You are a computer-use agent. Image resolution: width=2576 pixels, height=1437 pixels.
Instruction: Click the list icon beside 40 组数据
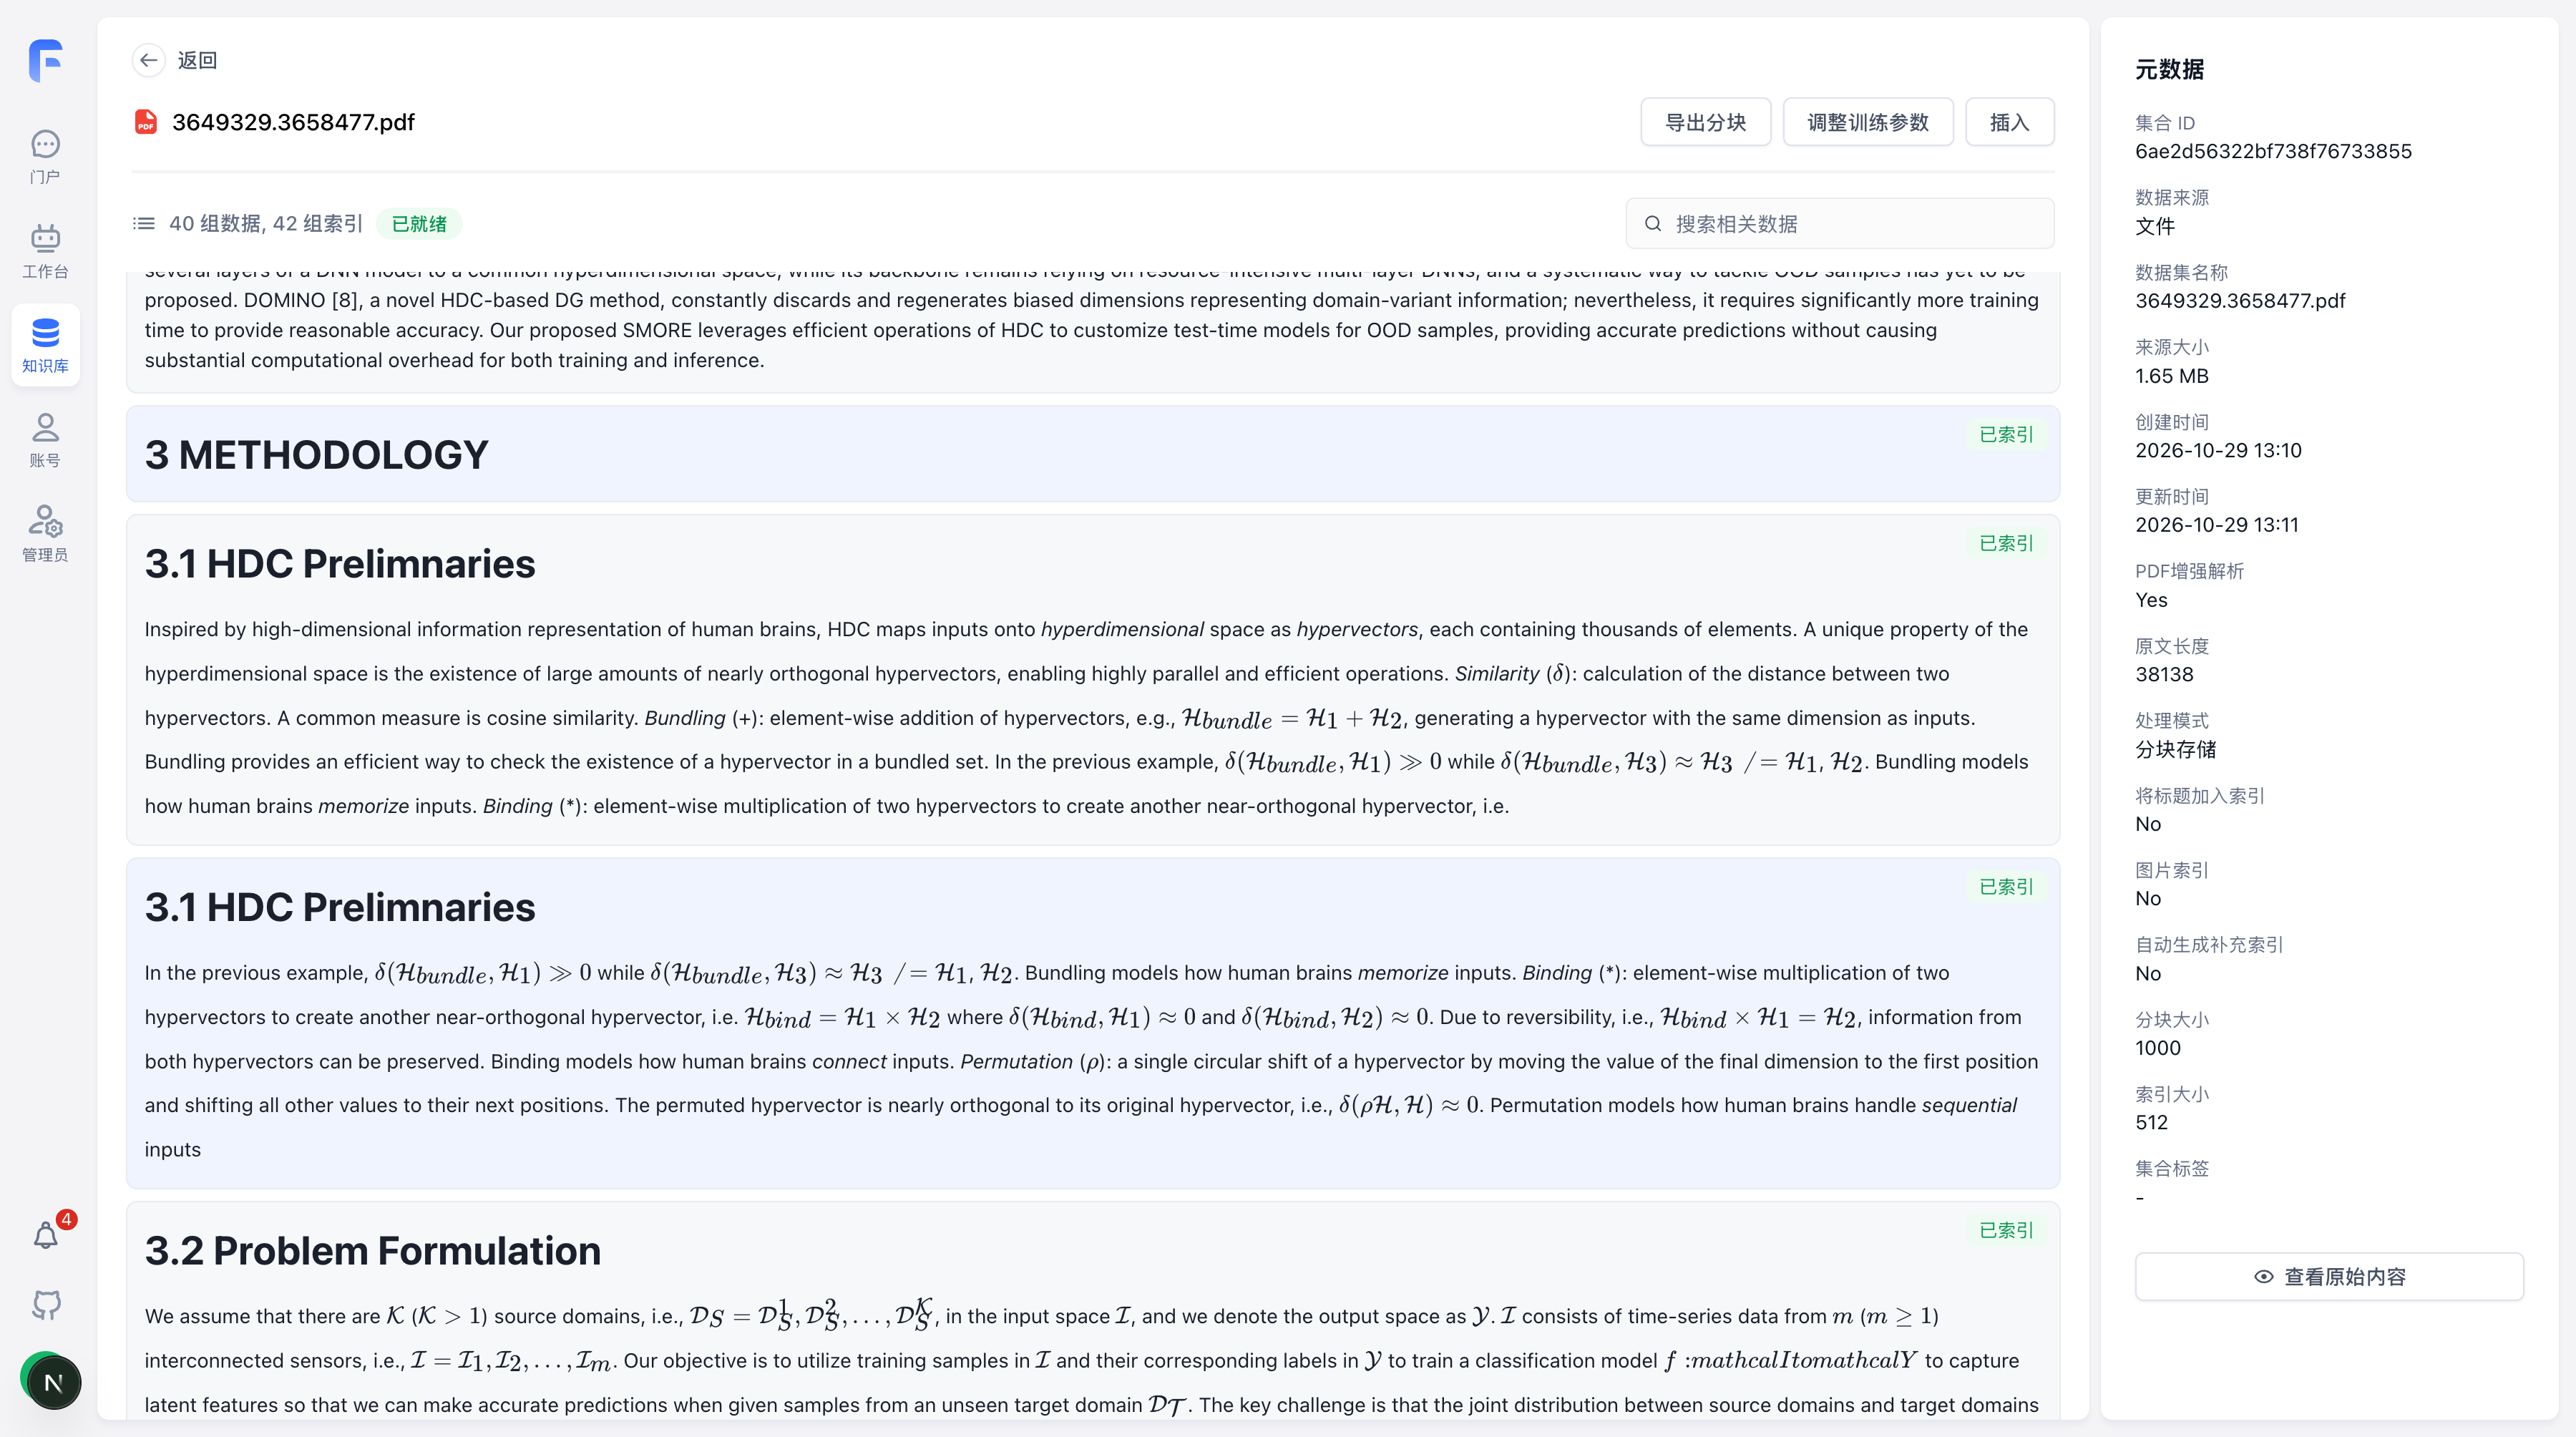(144, 223)
